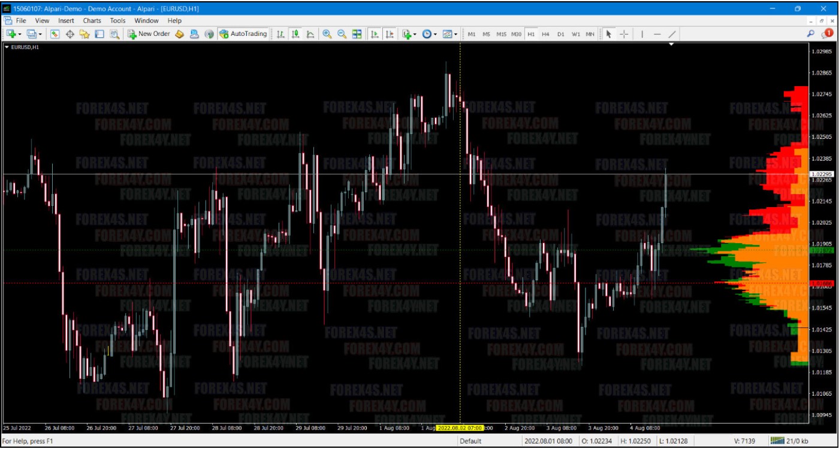Enable auto scroll to chart end
The image size is (839, 449).
(x=375, y=34)
